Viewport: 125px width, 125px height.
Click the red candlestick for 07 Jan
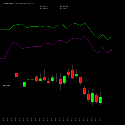(x=80, y=80)
